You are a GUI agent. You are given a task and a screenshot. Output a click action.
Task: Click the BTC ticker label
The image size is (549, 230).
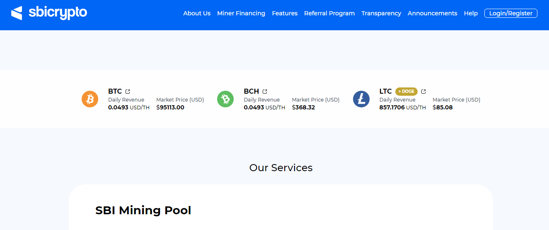[x=115, y=92]
